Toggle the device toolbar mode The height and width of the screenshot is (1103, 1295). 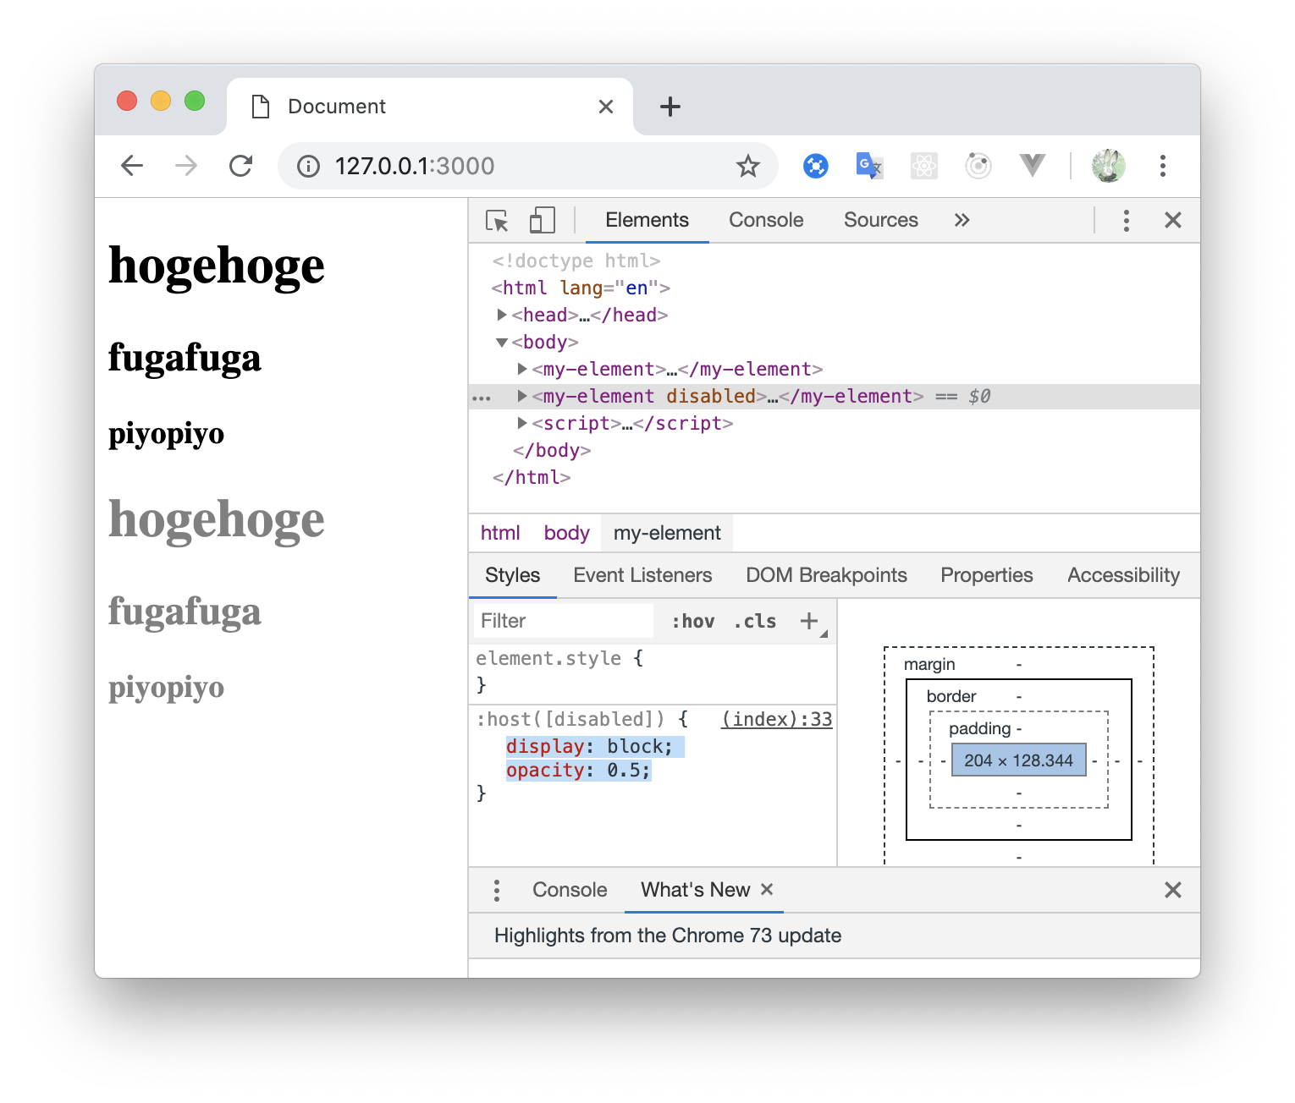[542, 220]
